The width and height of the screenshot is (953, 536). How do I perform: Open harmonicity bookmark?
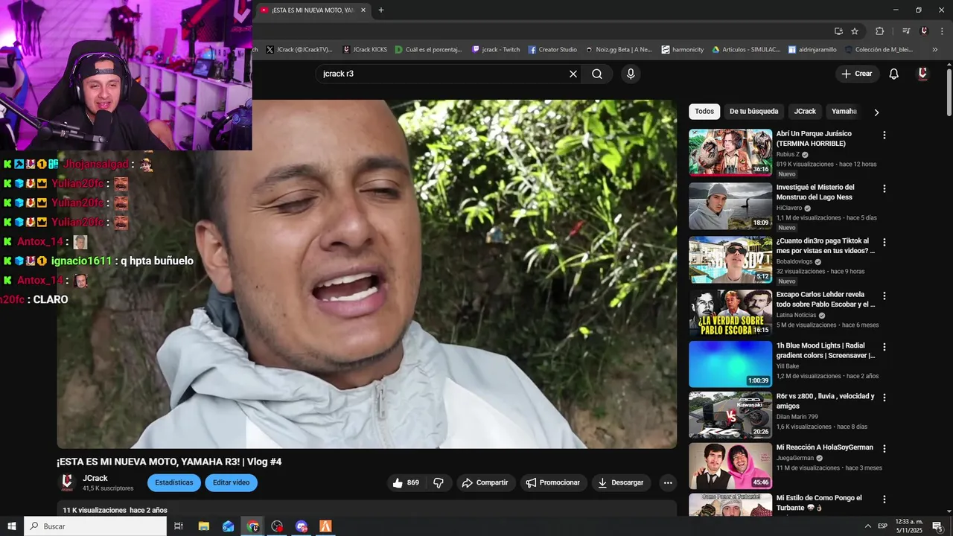(x=682, y=50)
